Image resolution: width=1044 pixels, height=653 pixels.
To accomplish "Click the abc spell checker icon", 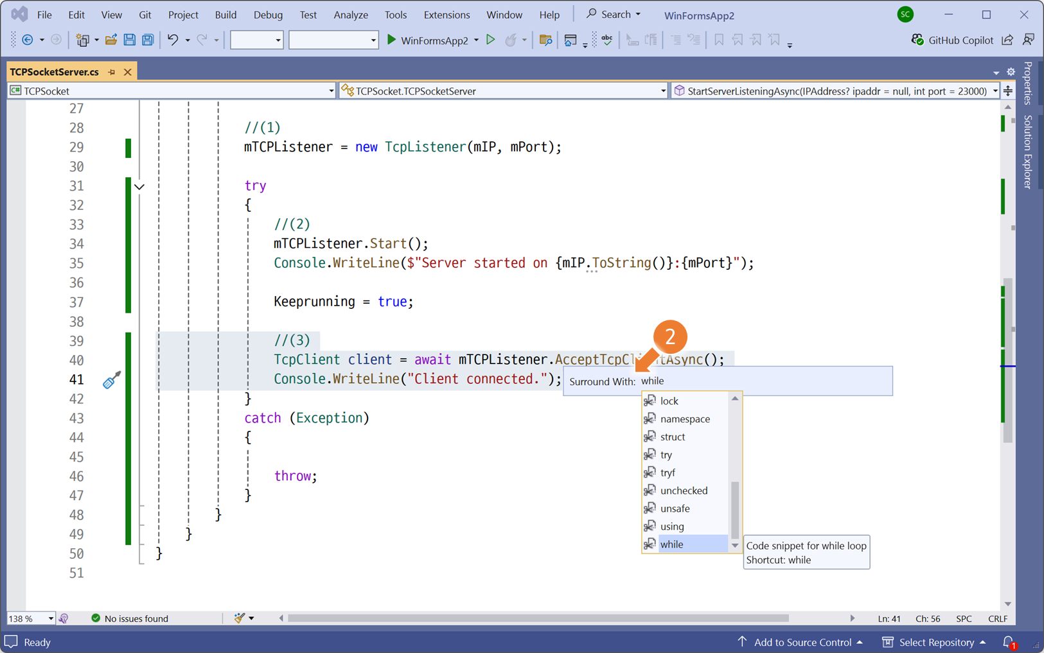I will 607,40.
